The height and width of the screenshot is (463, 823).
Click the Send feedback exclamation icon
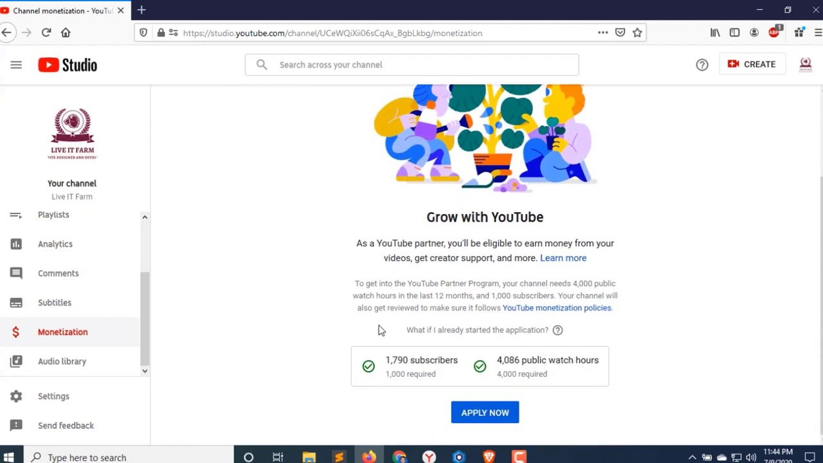[x=16, y=426]
